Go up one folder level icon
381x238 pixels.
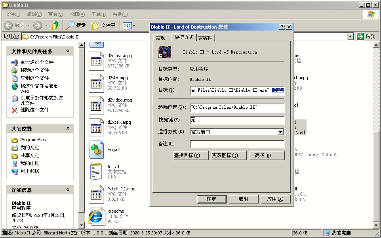coord(56,25)
